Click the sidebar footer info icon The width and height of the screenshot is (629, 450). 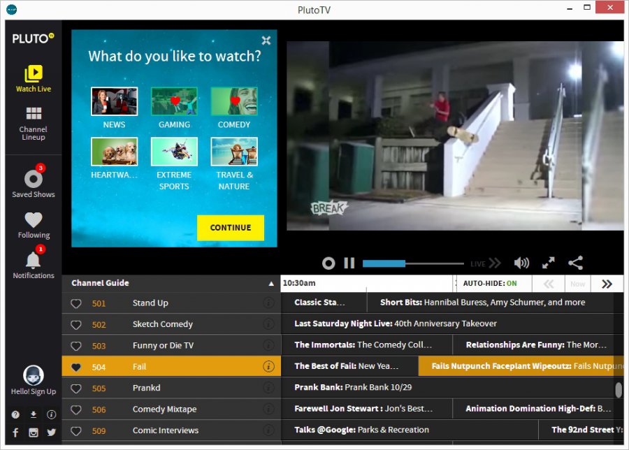51,414
